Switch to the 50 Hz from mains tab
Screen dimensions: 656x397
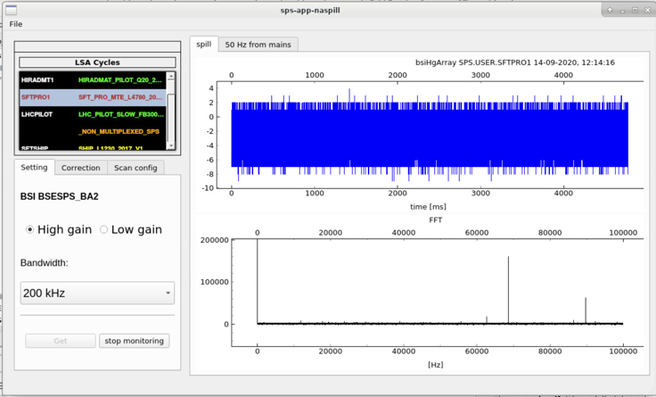coord(258,45)
